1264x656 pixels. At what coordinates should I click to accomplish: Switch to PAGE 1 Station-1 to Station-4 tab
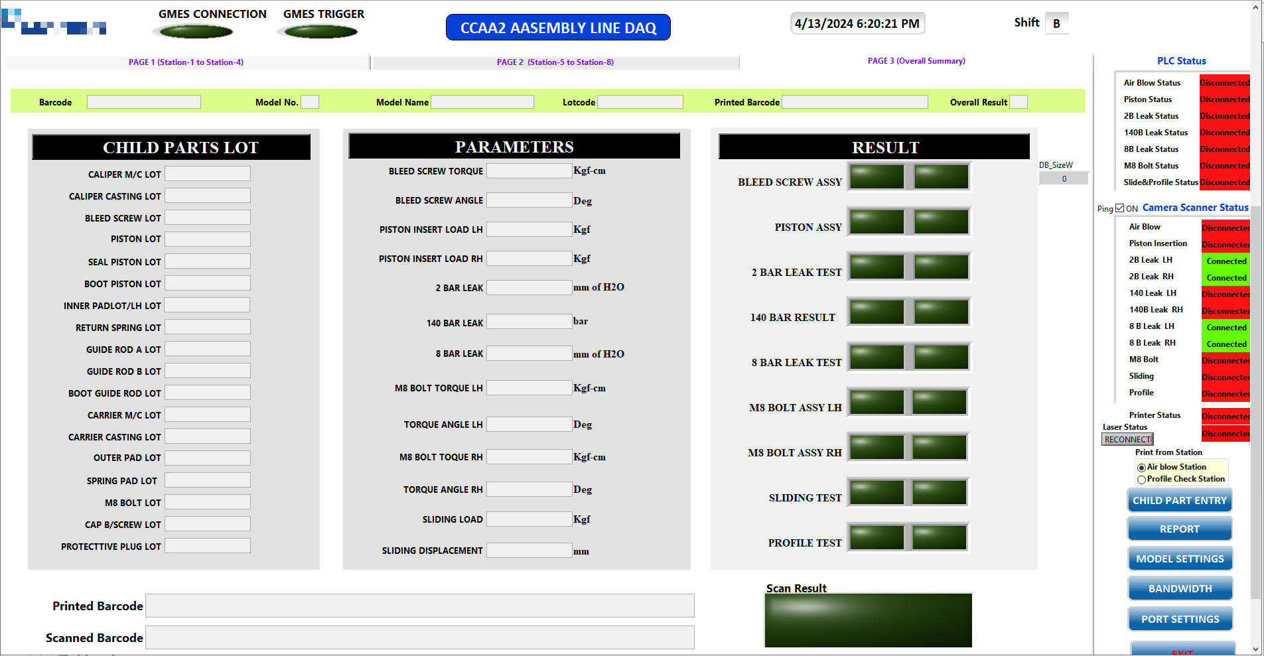[186, 62]
